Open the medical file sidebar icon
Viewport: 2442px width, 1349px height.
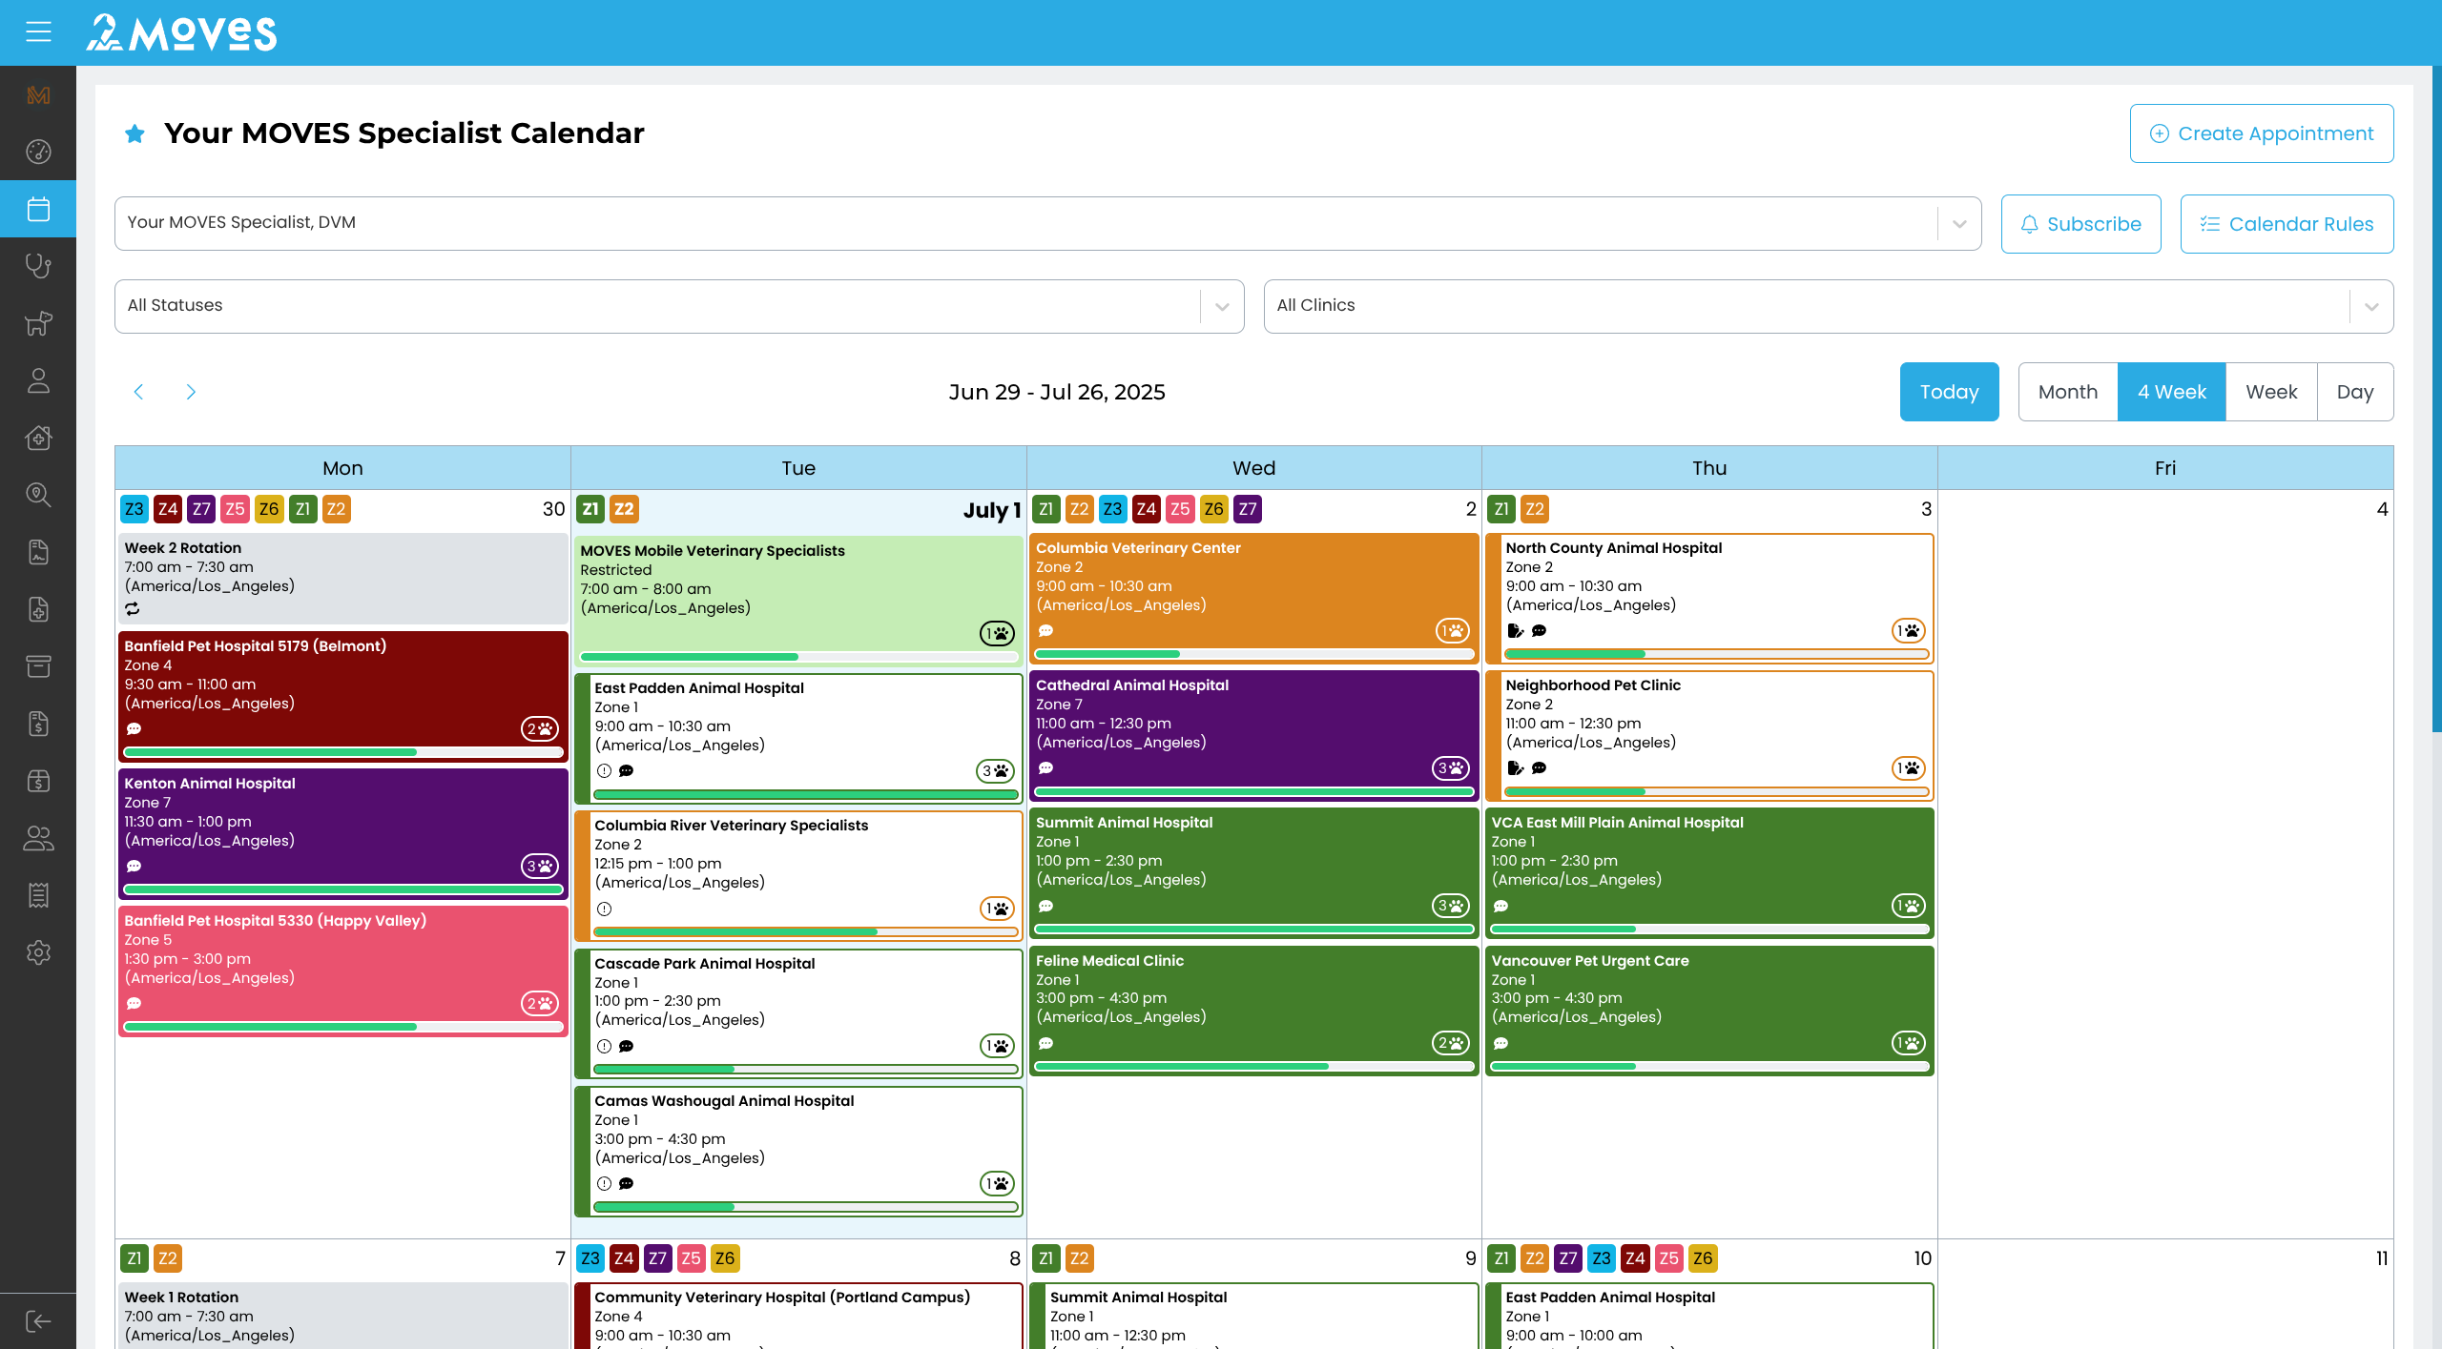38,609
